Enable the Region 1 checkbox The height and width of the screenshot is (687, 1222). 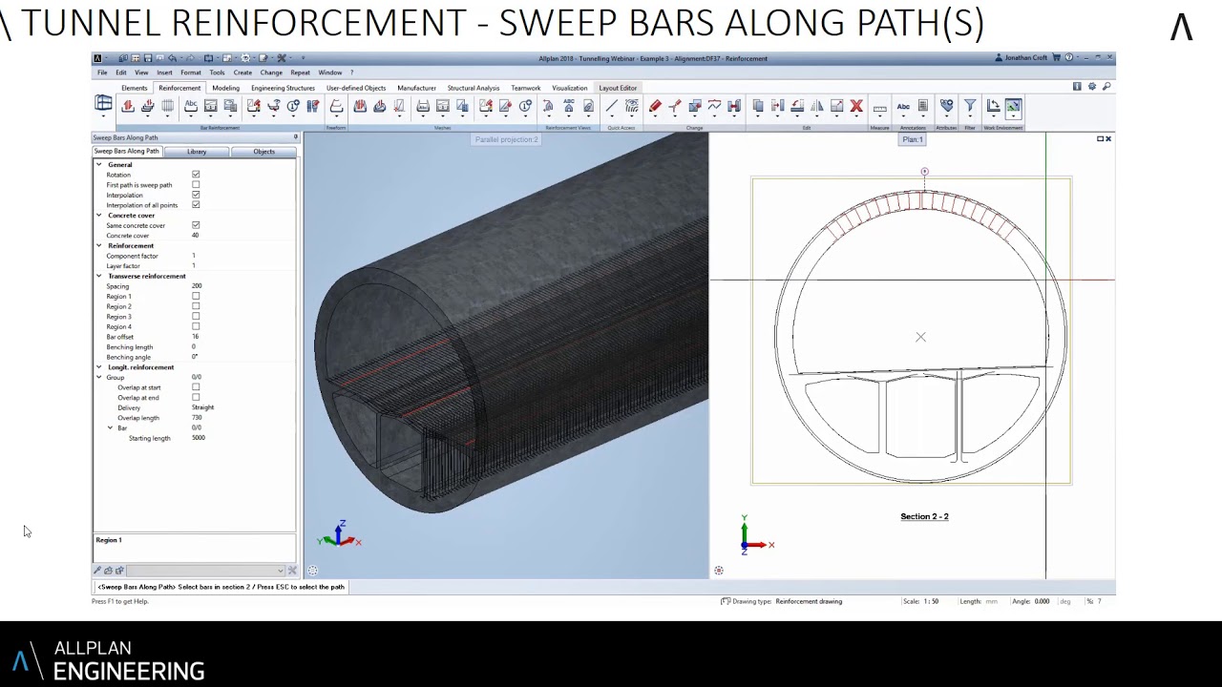pos(196,296)
